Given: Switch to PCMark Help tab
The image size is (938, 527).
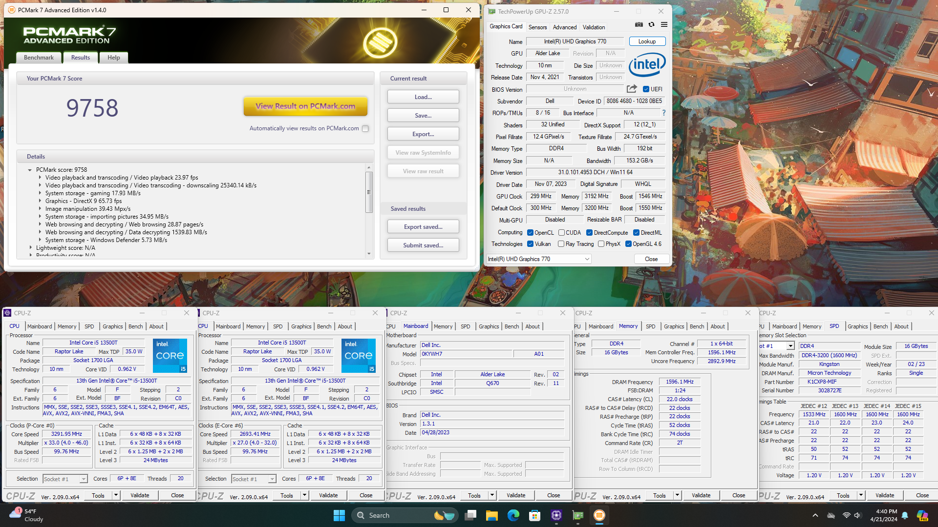Looking at the screenshot, I should tap(114, 58).
